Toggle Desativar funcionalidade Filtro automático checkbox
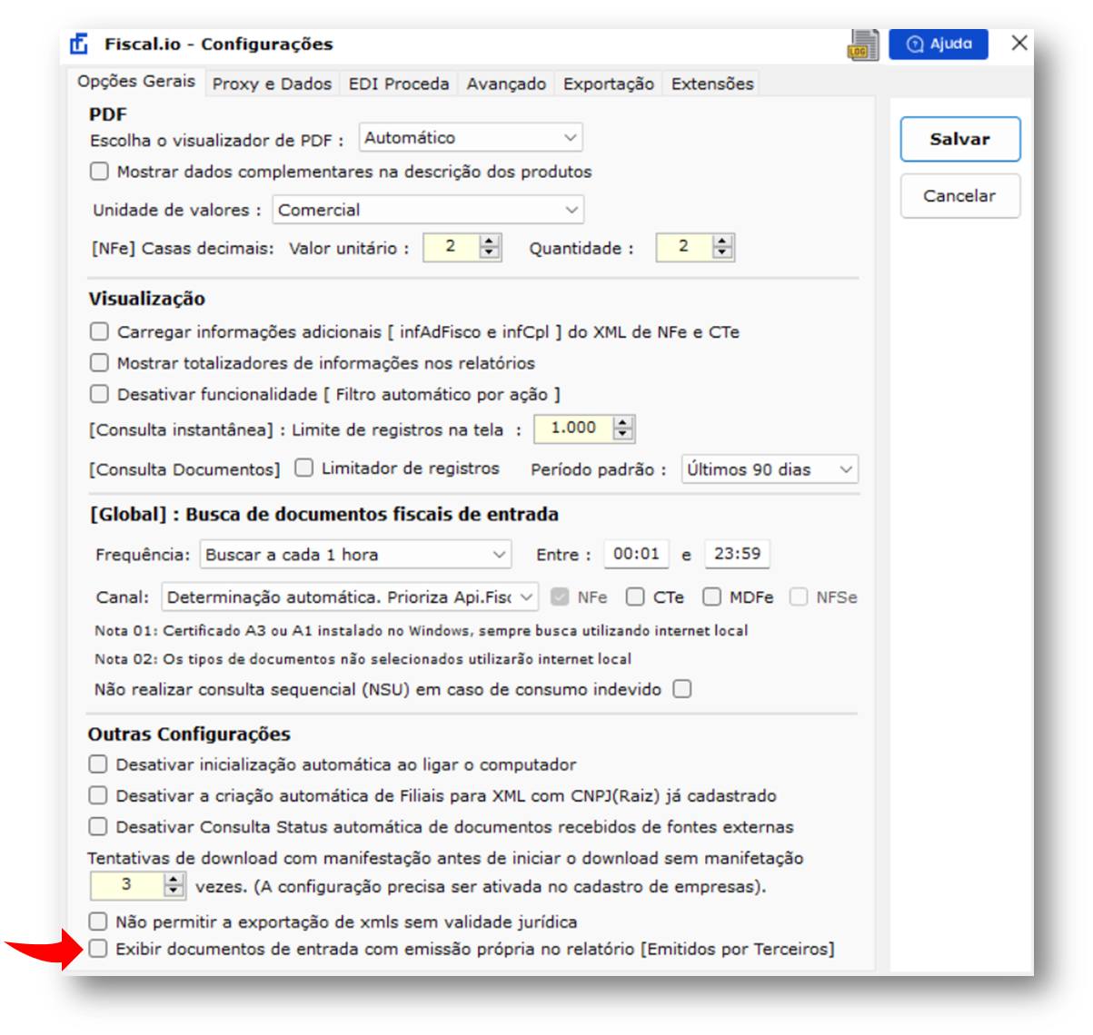This screenshot has height=1035, width=1093. pyautogui.click(x=99, y=394)
